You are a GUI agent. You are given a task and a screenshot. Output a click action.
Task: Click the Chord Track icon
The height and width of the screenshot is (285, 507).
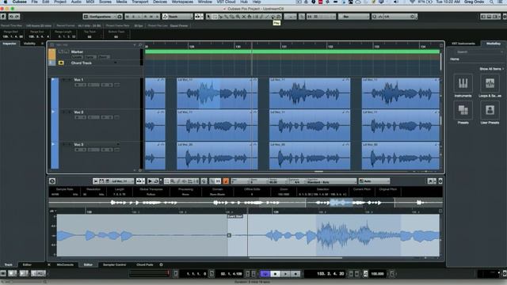point(61,63)
